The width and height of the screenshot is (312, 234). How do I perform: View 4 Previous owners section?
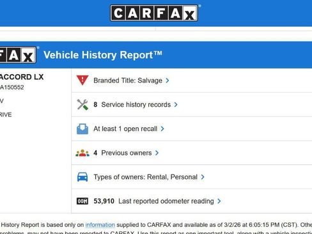click(123, 153)
